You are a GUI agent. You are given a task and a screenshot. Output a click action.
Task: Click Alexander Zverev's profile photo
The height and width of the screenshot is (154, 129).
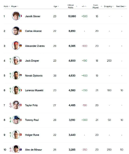(16, 46)
